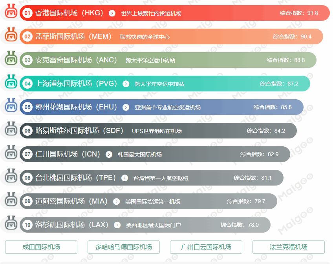The image size is (333, 264).
Task: Click the gray medal icon beside 迈阿密国际机场
Action: (11, 199)
